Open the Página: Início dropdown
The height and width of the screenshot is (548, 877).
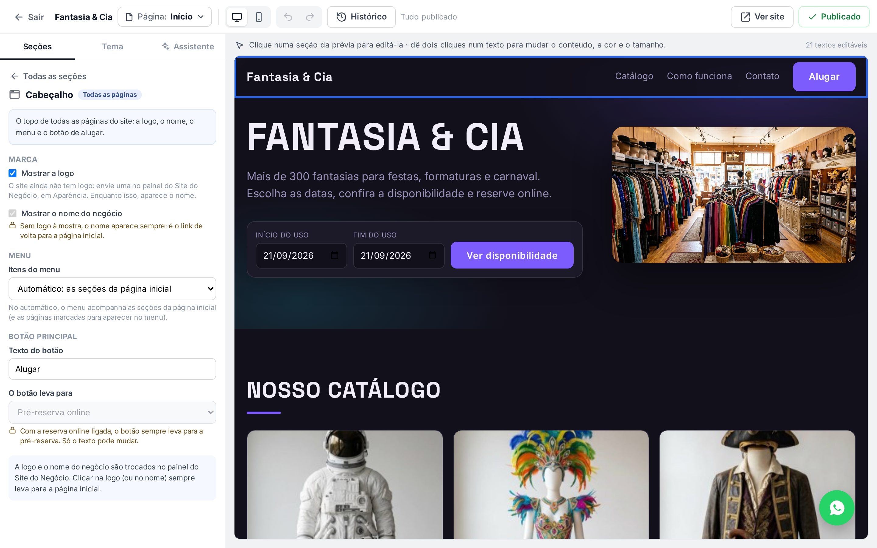point(164,17)
